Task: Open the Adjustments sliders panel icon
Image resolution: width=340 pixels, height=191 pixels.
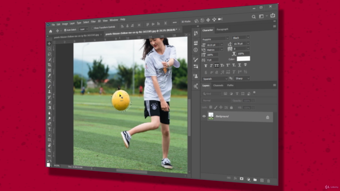Action: [x=195, y=66]
